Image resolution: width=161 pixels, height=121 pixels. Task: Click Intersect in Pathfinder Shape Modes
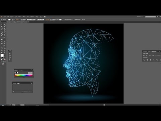click(150, 55)
